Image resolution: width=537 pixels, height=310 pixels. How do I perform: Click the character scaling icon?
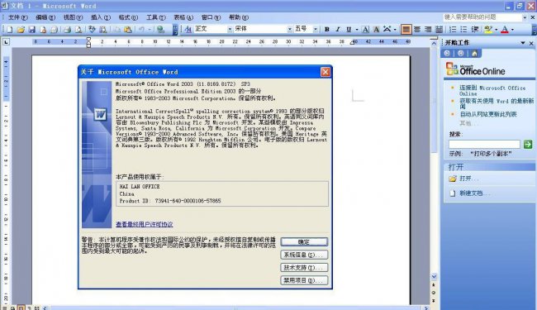click(x=387, y=30)
